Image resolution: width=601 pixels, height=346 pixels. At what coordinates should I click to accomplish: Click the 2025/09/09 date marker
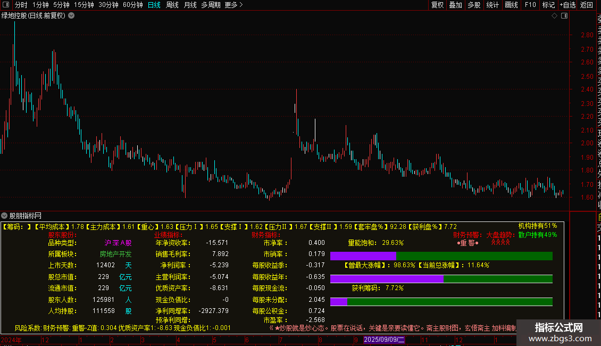tap(383, 340)
